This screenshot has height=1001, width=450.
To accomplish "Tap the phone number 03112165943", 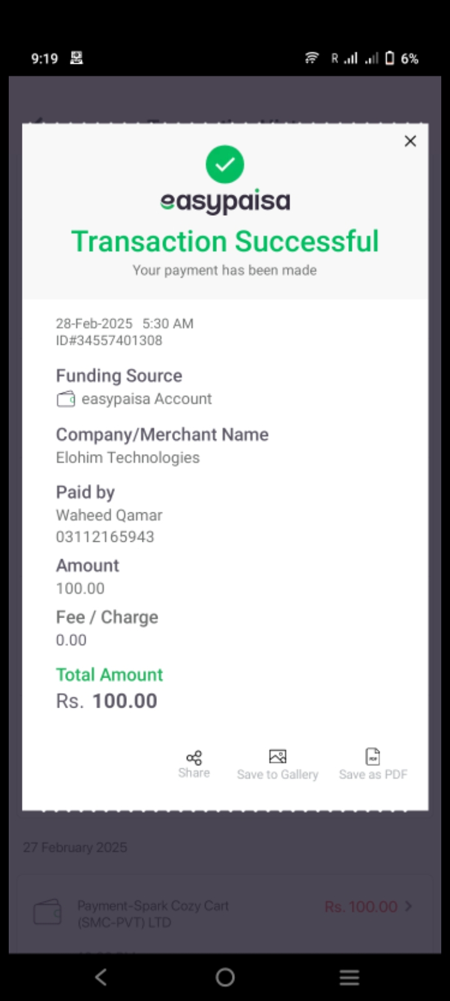I will 105,537.
